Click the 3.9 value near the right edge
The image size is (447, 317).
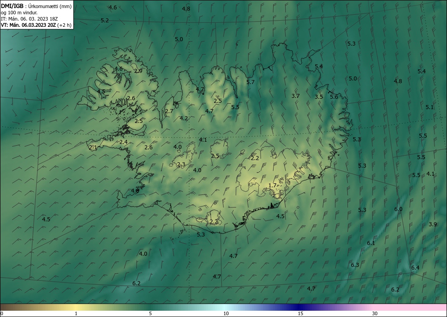coord(433,224)
